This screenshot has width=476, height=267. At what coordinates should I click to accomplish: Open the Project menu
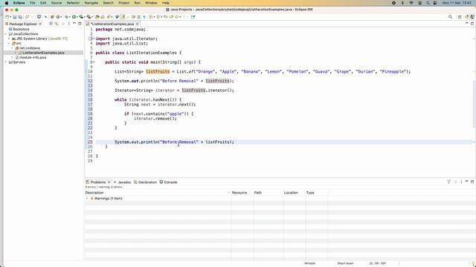point(124,3)
